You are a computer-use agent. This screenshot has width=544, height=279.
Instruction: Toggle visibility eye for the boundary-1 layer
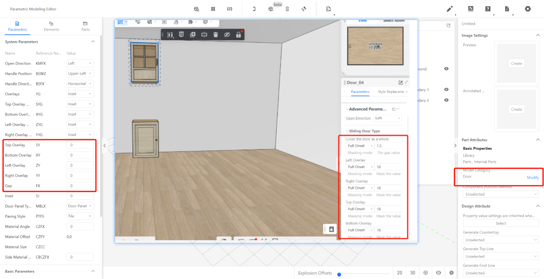pos(446,90)
